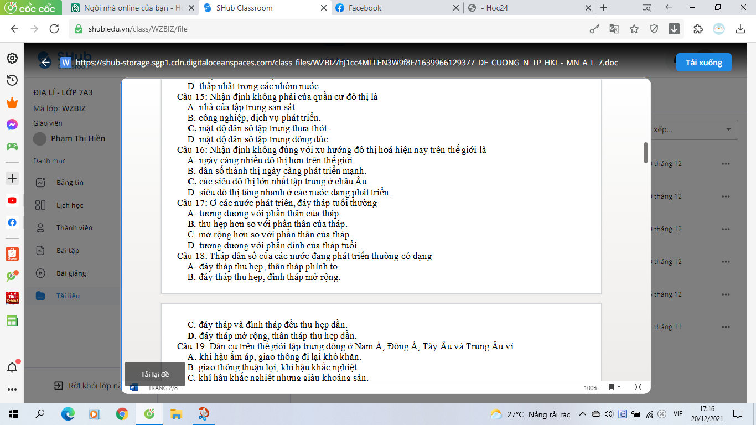Show hidden system tray icons

click(582, 413)
